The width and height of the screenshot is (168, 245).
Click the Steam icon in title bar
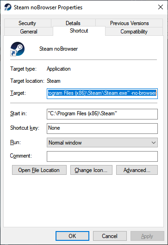click(7, 7)
